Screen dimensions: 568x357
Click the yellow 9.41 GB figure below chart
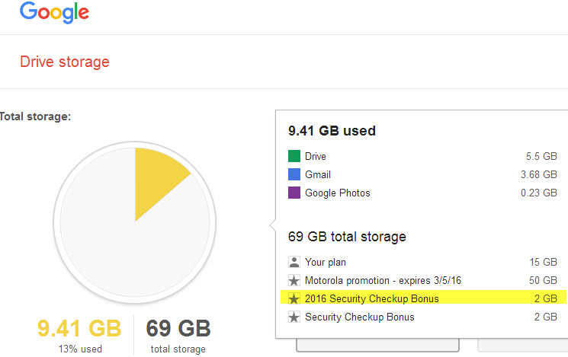point(79,328)
